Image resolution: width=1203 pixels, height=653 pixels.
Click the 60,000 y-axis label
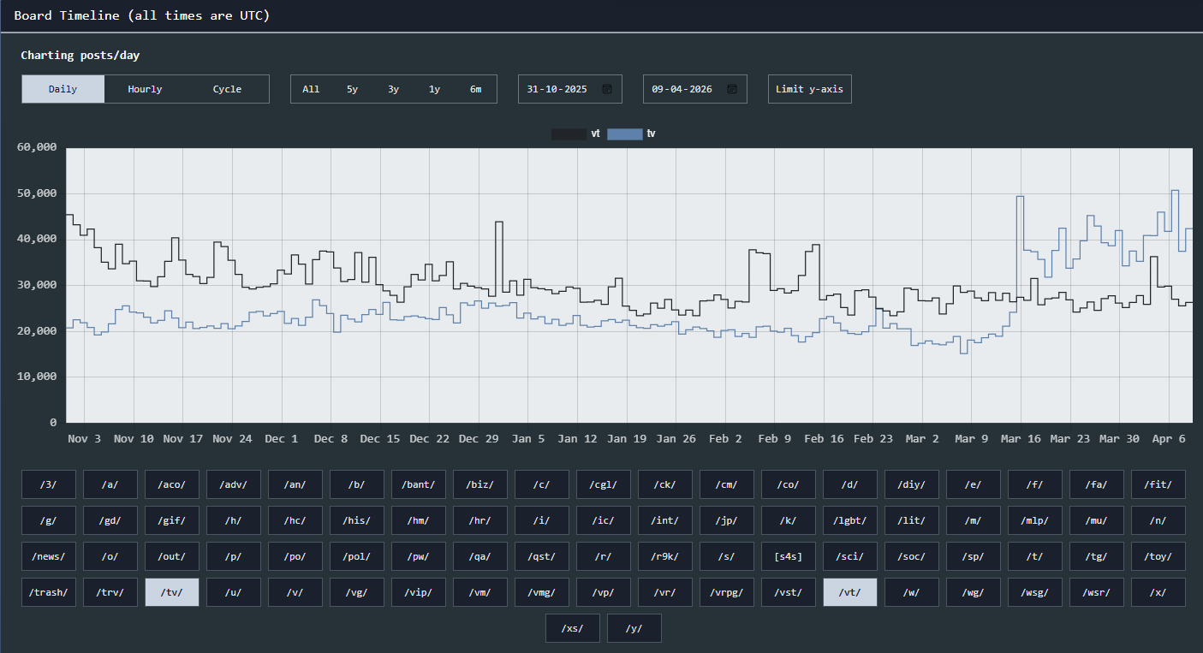37,147
